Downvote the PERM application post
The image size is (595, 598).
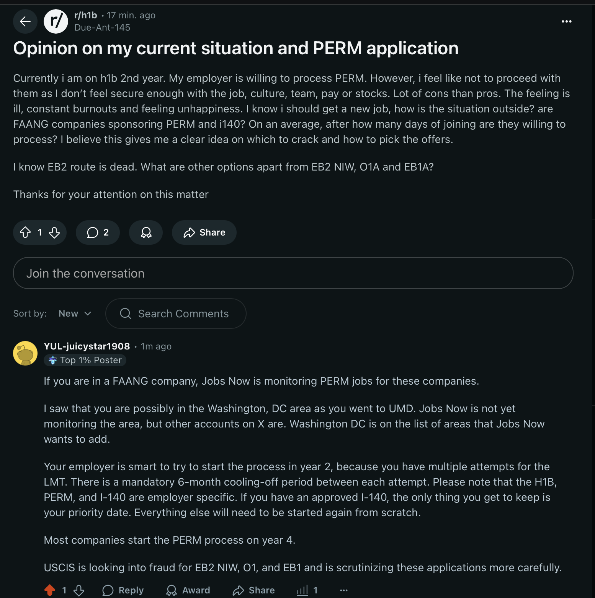click(x=54, y=232)
